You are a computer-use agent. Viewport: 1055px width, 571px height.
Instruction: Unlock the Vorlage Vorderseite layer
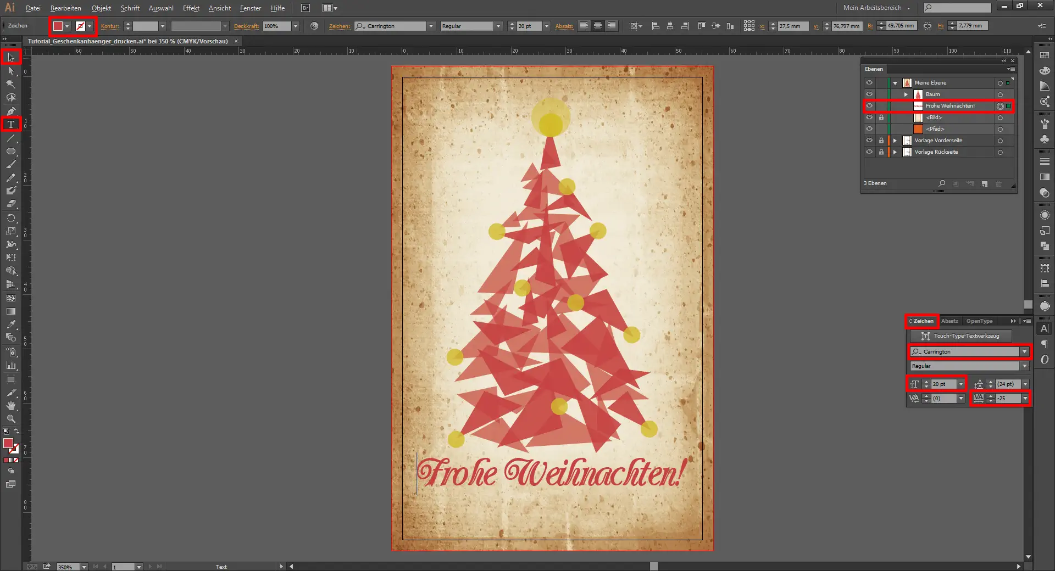[881, 141]
